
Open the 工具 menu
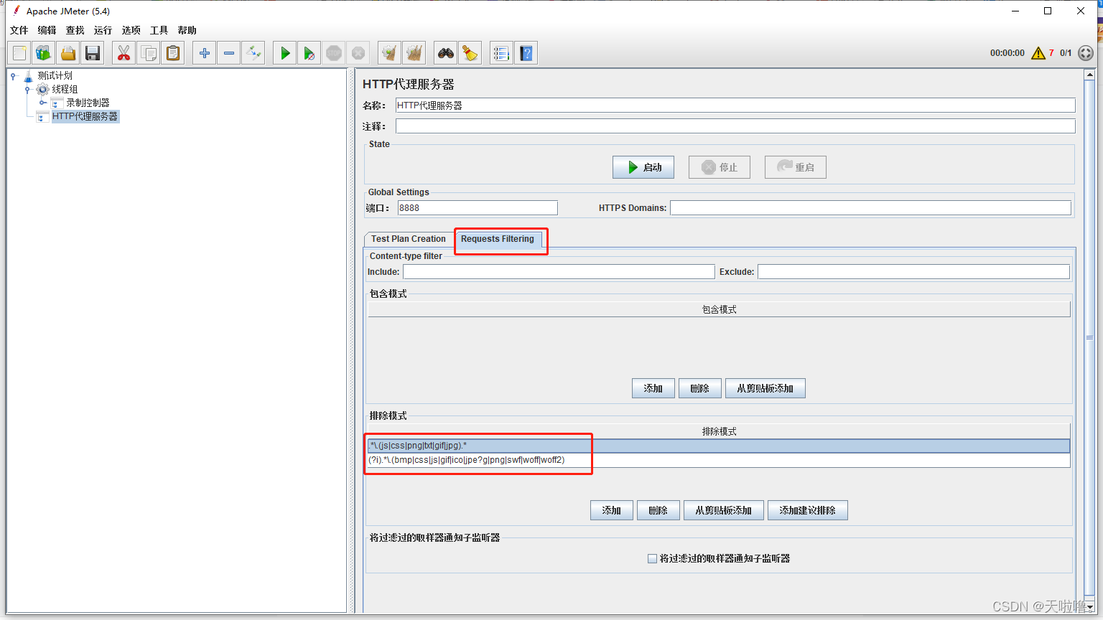[x=159, y=30]
